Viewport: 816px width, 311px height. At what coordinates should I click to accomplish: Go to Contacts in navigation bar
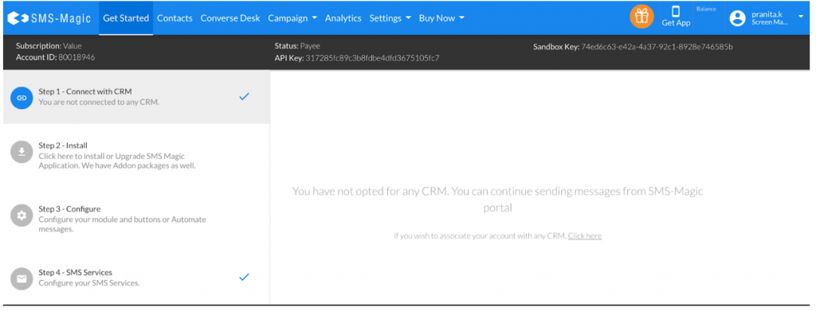(x=175, y=18)
